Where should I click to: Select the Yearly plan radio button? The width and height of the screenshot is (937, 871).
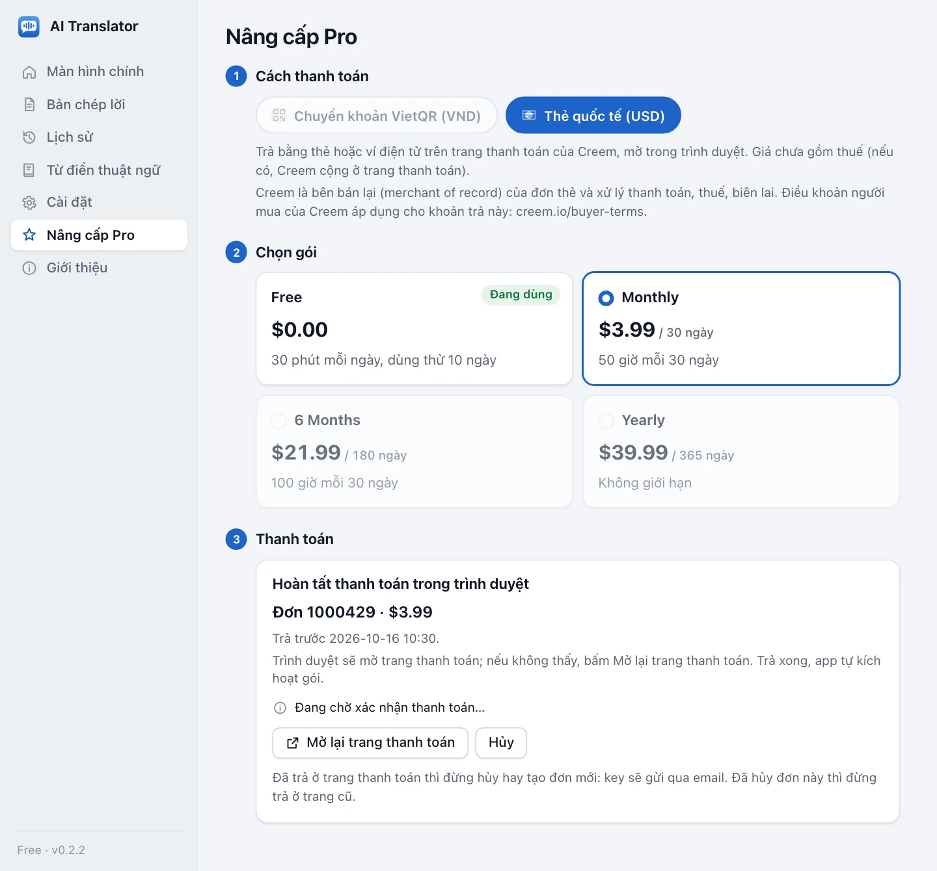coord(606,421)
